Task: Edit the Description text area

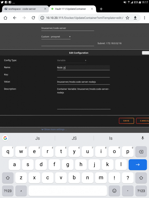Action: tap(84, 98)
